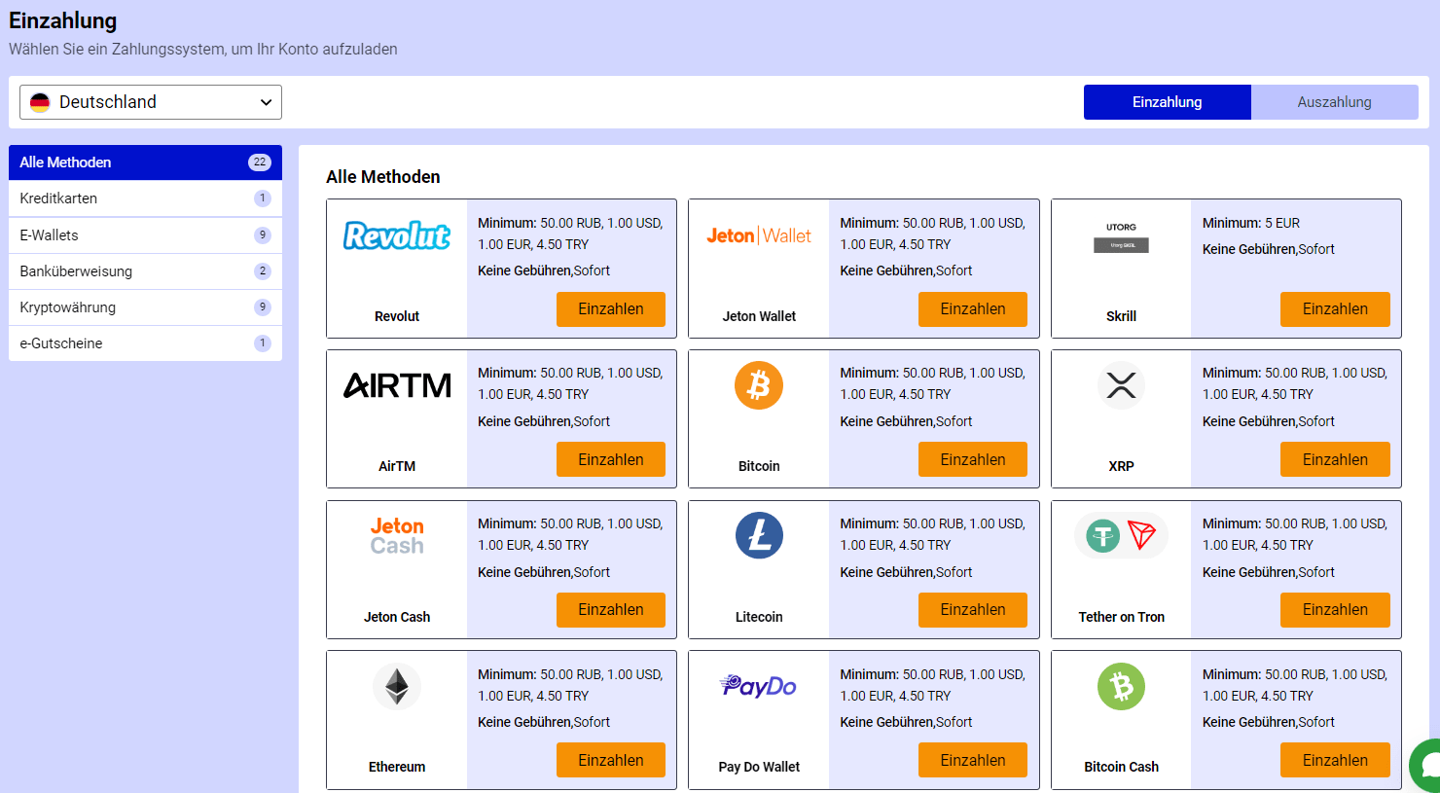Open the Deutschland country dropdown
Screen dimensions: 1440x793
[x=151, y=102]
